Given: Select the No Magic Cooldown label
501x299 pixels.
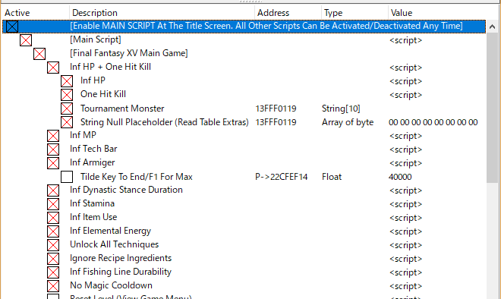Looking at the screenshot, I should click(111, 285).
